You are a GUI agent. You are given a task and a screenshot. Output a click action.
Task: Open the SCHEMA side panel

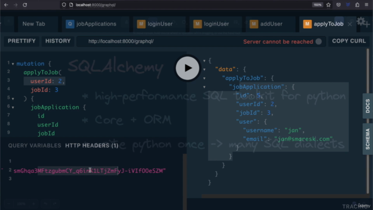pos(368,139)
